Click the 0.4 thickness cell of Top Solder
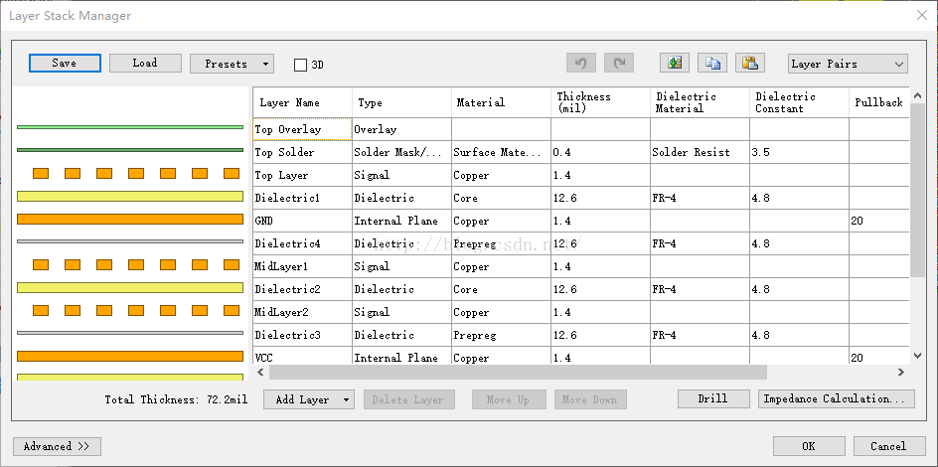Viewport: 938px width, 467px height. coord(600,152)
